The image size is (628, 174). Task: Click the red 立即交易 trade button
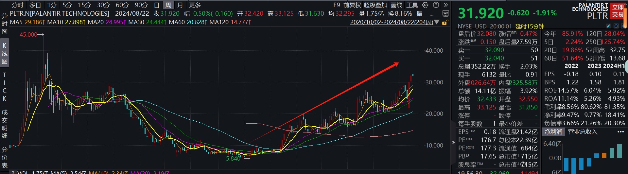618,11
